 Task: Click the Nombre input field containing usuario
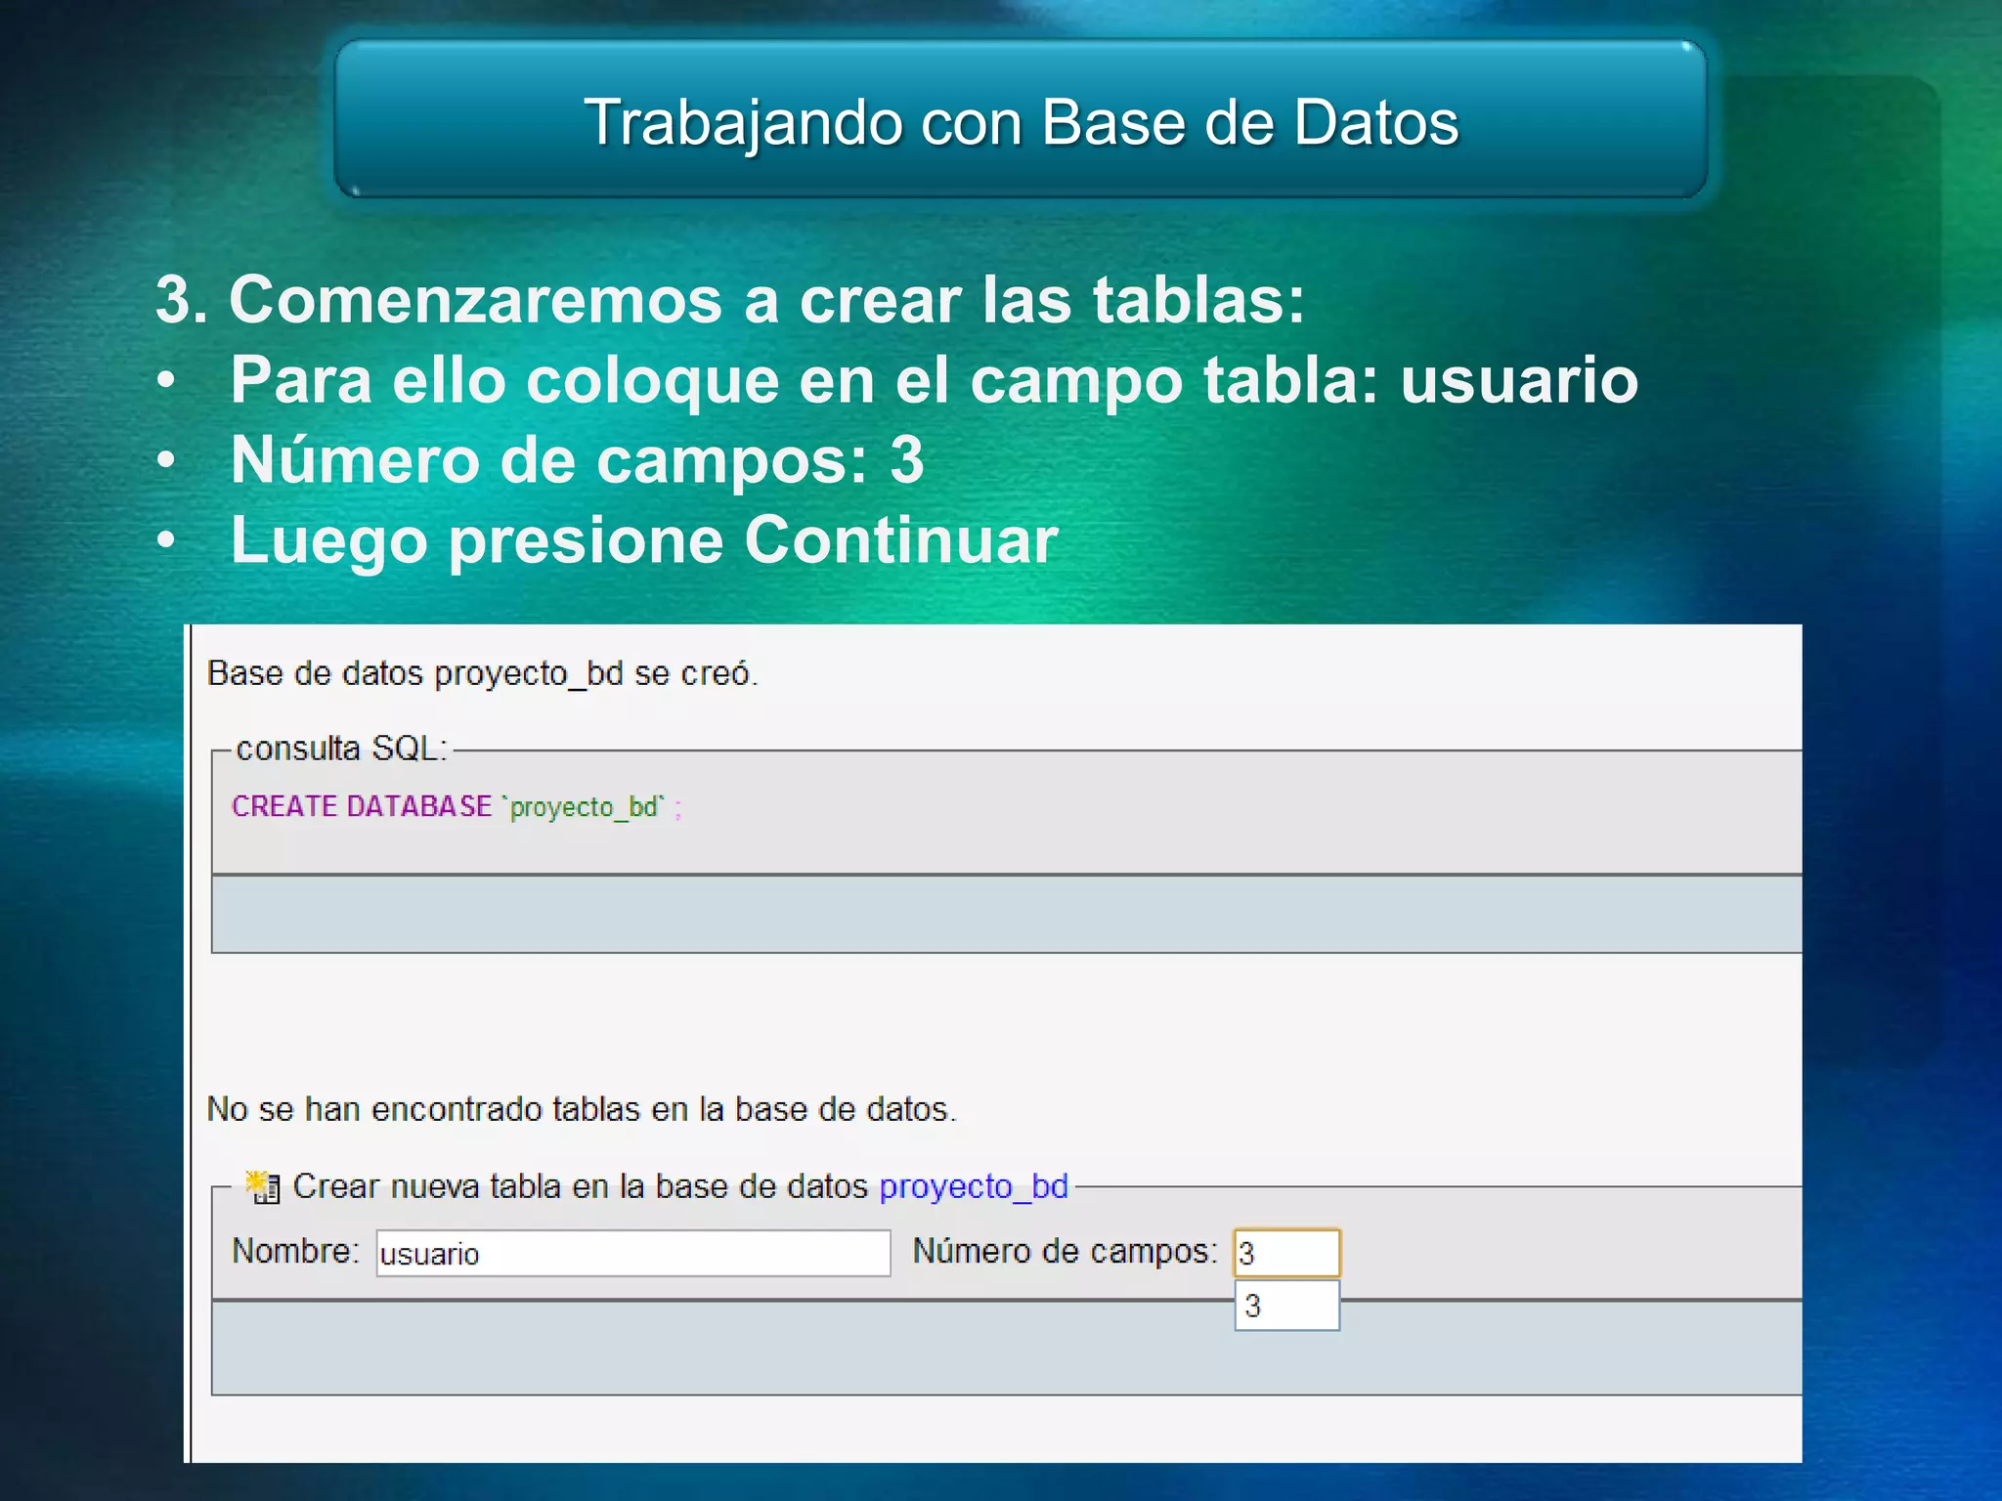[633, 1253]
